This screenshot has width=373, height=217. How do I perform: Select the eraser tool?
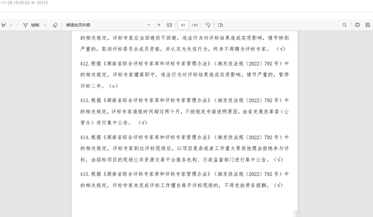tap(55, 25)
